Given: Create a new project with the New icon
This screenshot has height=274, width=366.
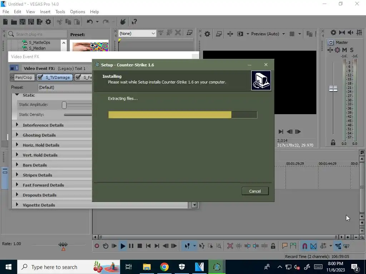Looking at the screenshot, I should [x=5, y=22].
